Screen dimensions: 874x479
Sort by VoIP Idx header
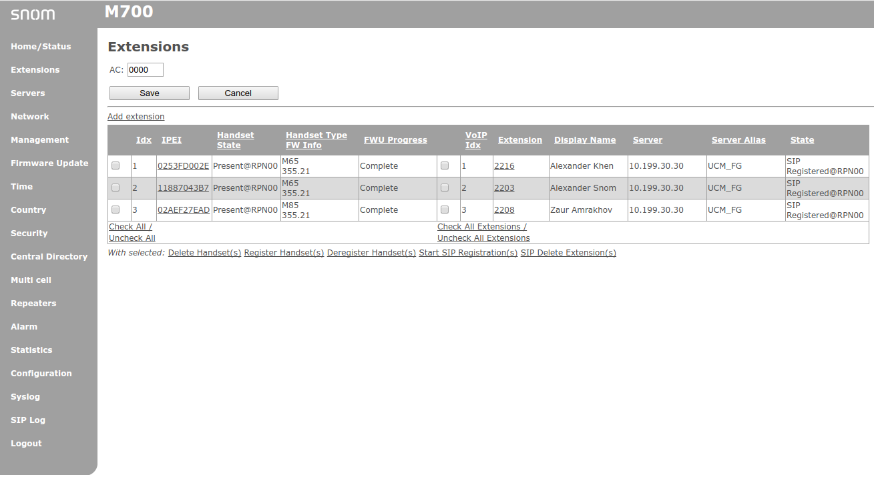[476, 140]
